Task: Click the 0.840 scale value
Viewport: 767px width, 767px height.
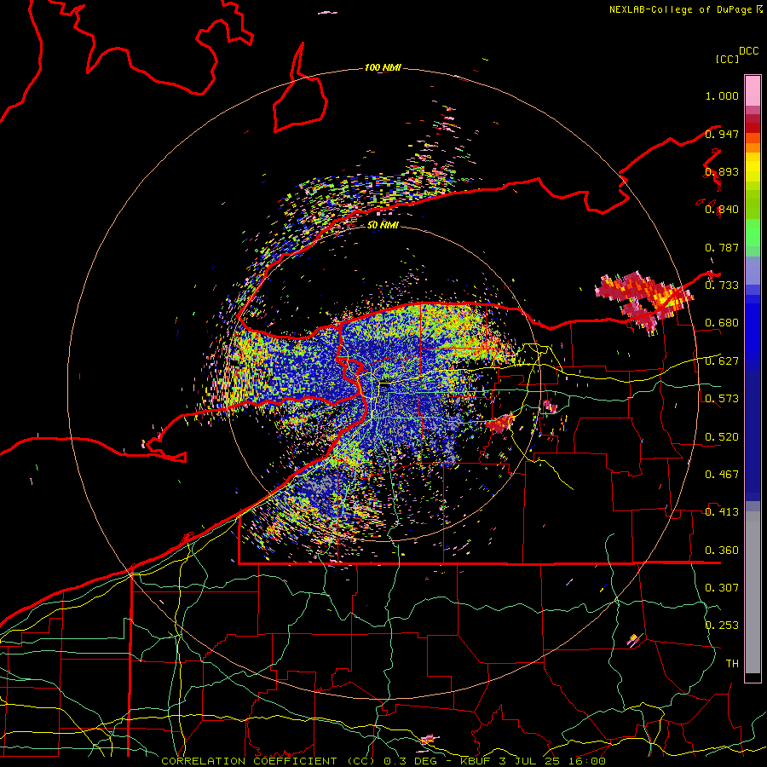Action: (722, 210)
